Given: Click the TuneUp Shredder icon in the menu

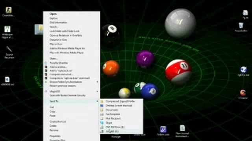Looking at the screenshot, I should [46, 63].
